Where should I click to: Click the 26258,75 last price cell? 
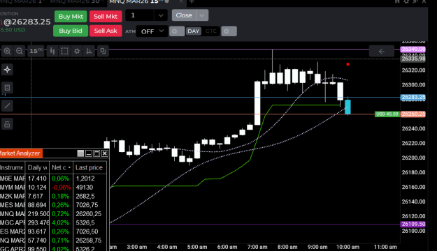tap(89, 241)
